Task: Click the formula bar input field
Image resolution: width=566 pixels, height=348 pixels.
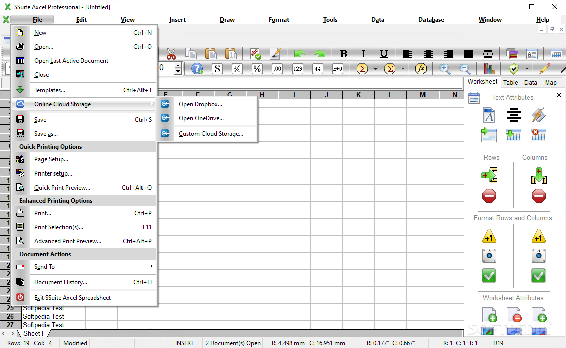Action: 310,83
